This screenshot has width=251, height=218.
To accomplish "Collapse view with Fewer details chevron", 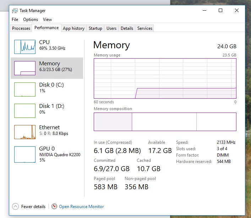I will tap(15, 206).
